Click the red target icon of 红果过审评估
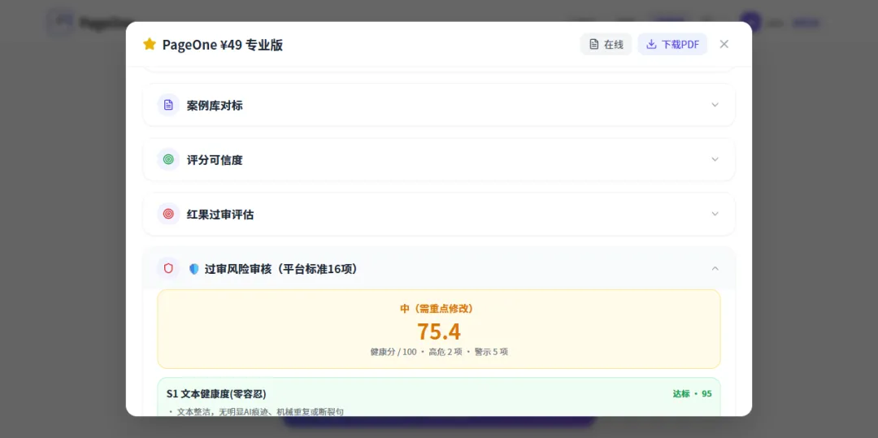The image size is (878, 438). click(x=168, y=214)
